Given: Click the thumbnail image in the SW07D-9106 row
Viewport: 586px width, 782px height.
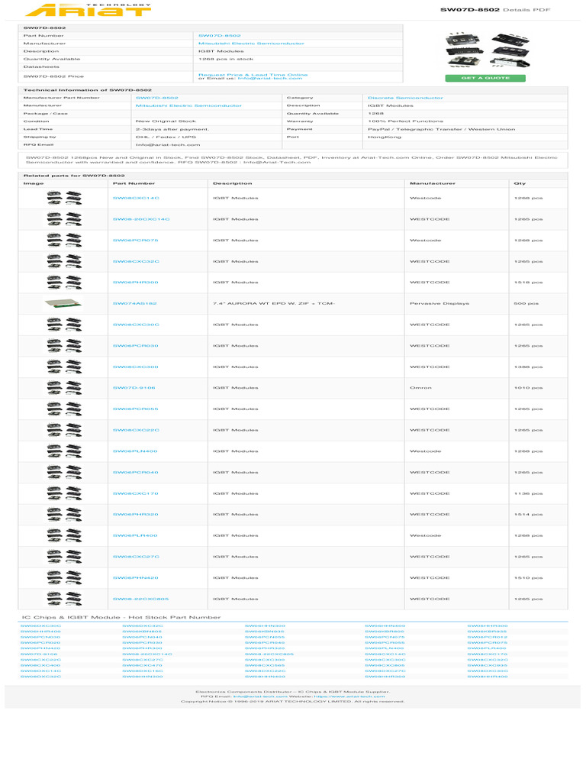Looking at the screenshot, I should 64,387.
